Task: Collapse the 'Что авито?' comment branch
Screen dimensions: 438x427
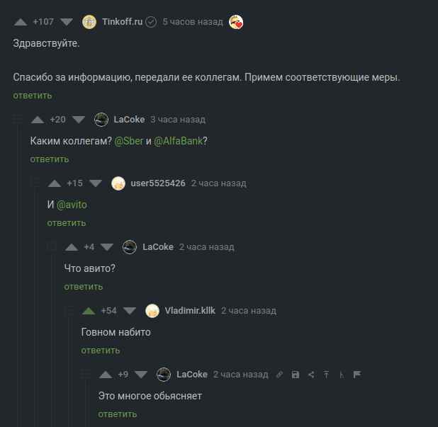Action: pyautogui.click(x=52, y=247)
